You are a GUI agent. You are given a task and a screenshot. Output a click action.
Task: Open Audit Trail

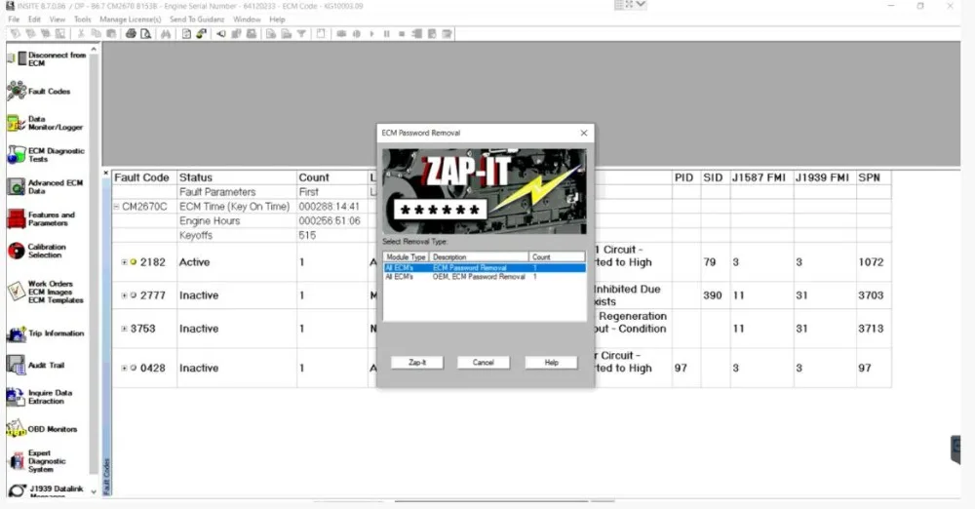point(35,366)
